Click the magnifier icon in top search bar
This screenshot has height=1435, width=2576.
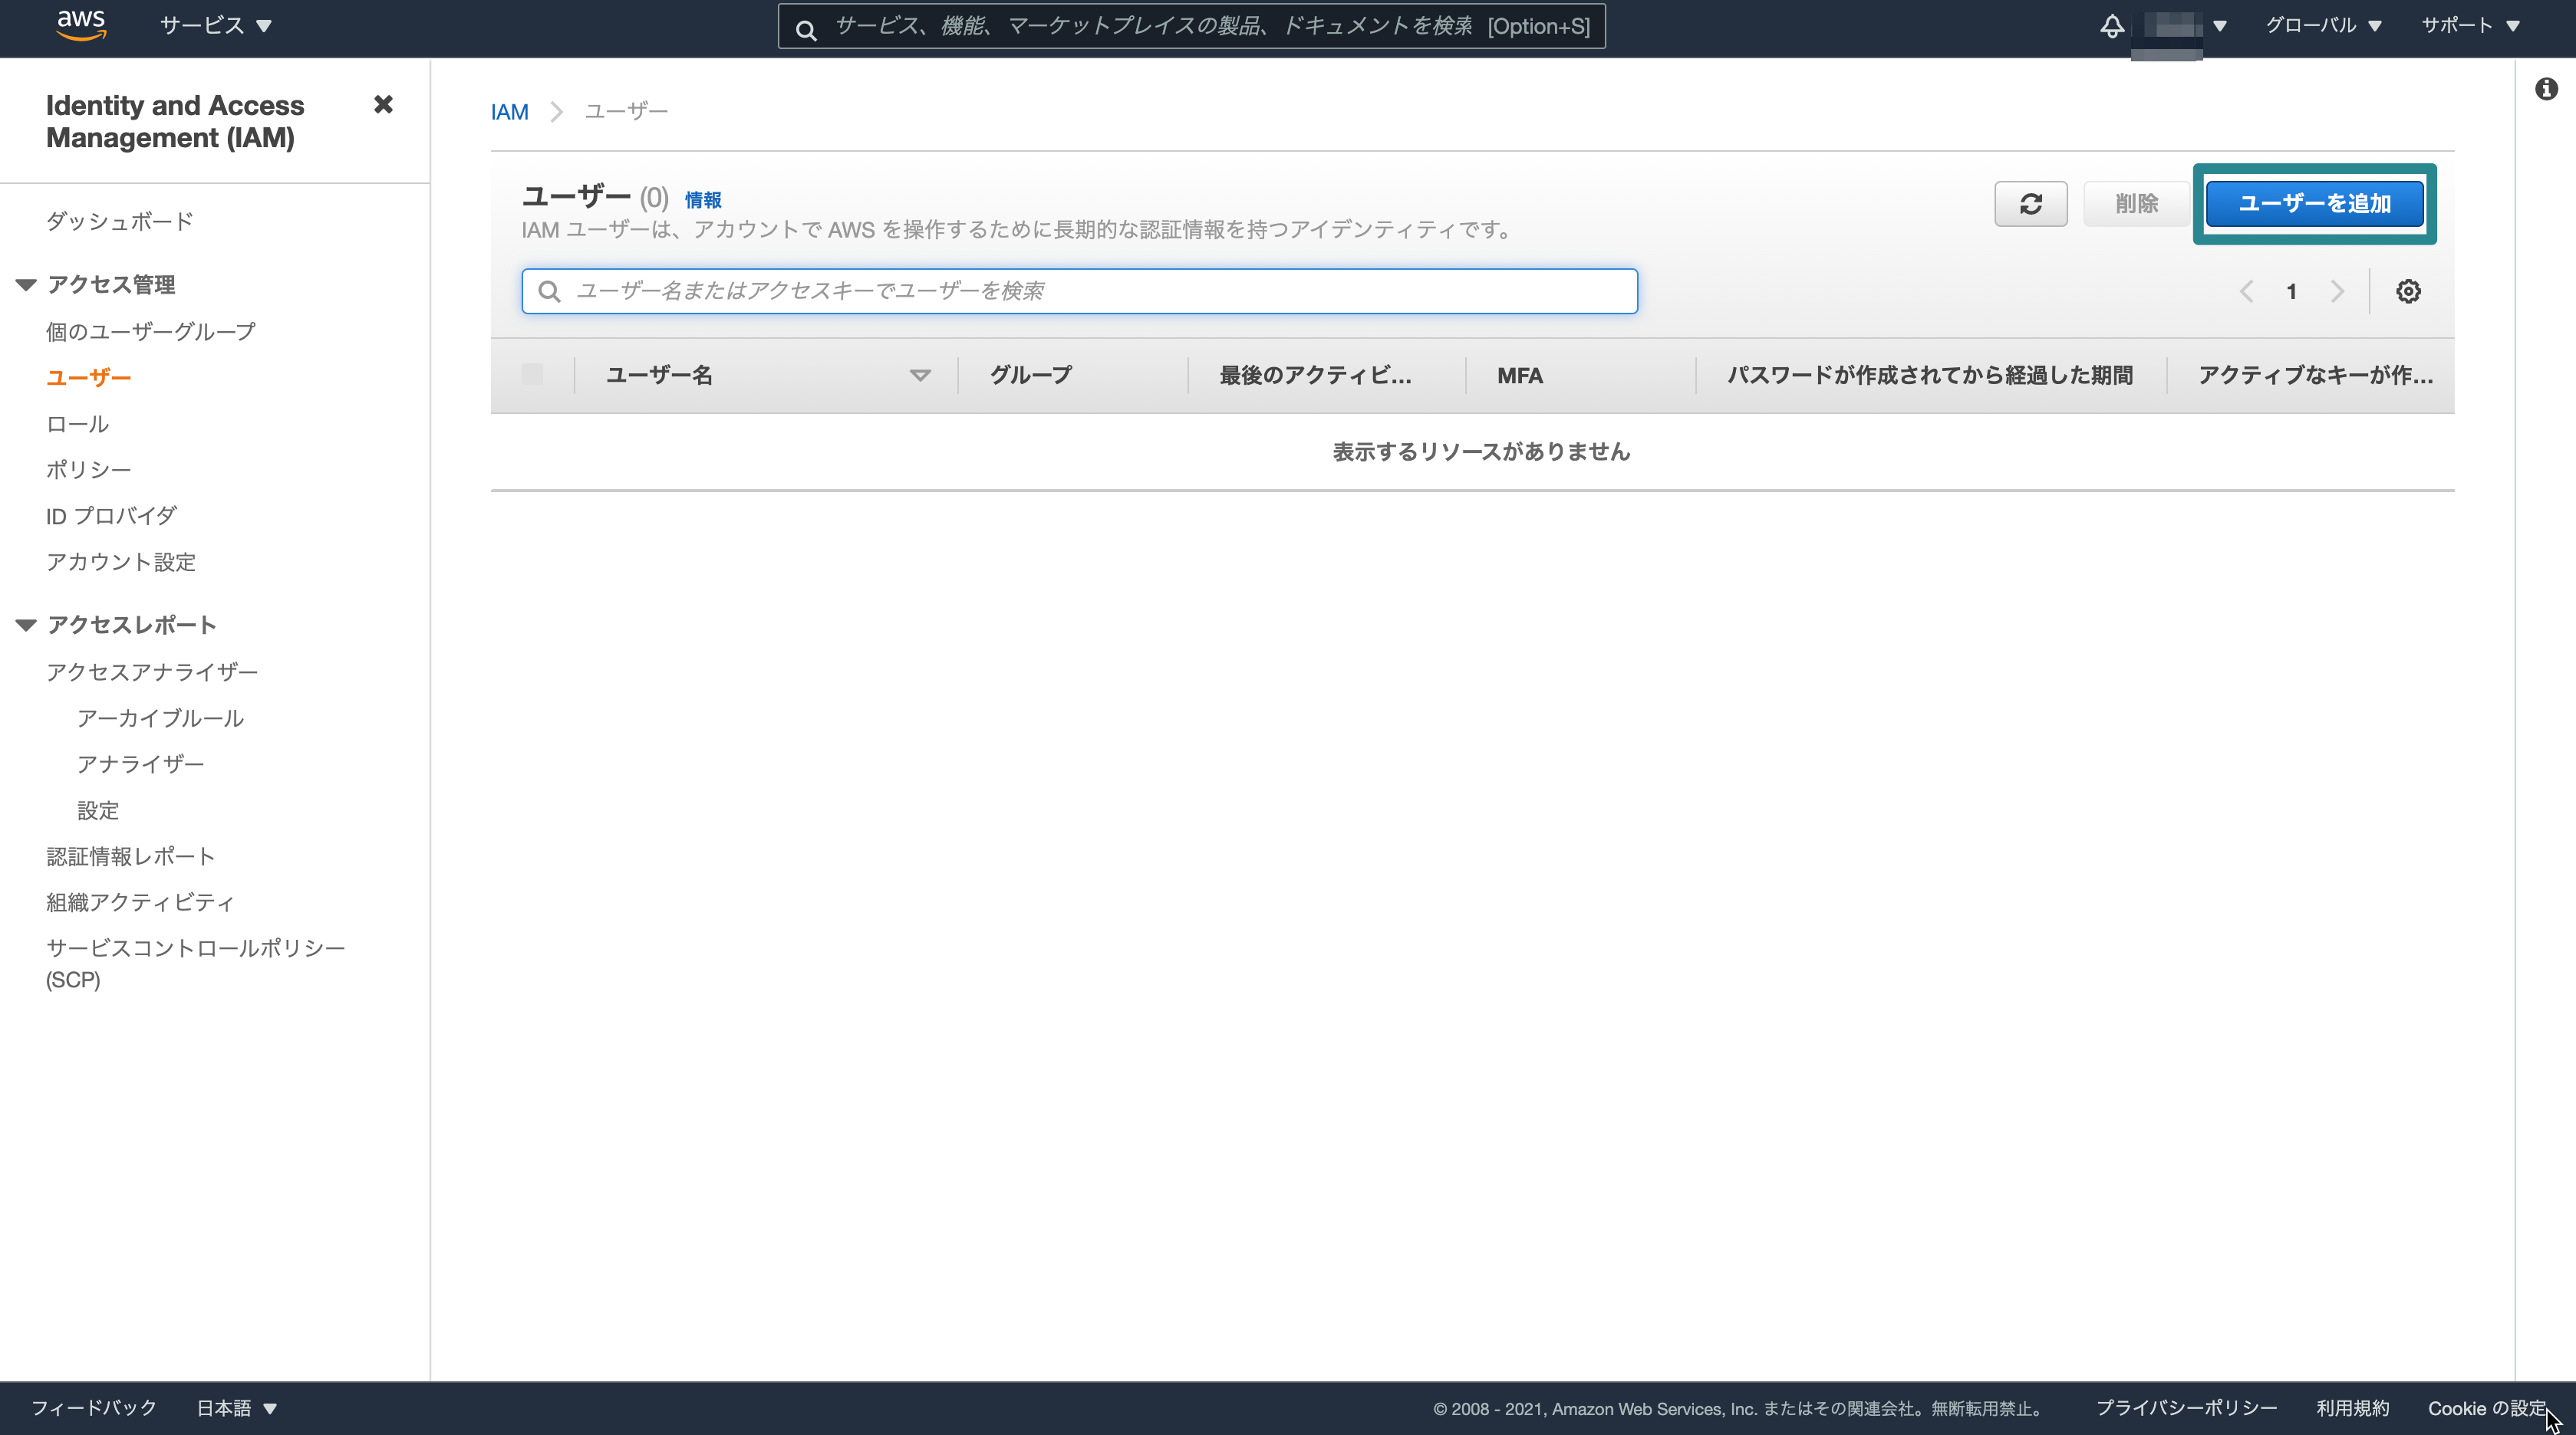pos(806,30)
